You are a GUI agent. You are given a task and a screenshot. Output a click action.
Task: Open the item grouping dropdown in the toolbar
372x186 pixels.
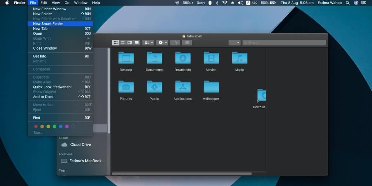148,42
